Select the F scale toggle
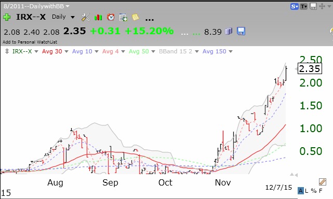Image resolution: width=333 pixels, height=199 pixels. 321,191
